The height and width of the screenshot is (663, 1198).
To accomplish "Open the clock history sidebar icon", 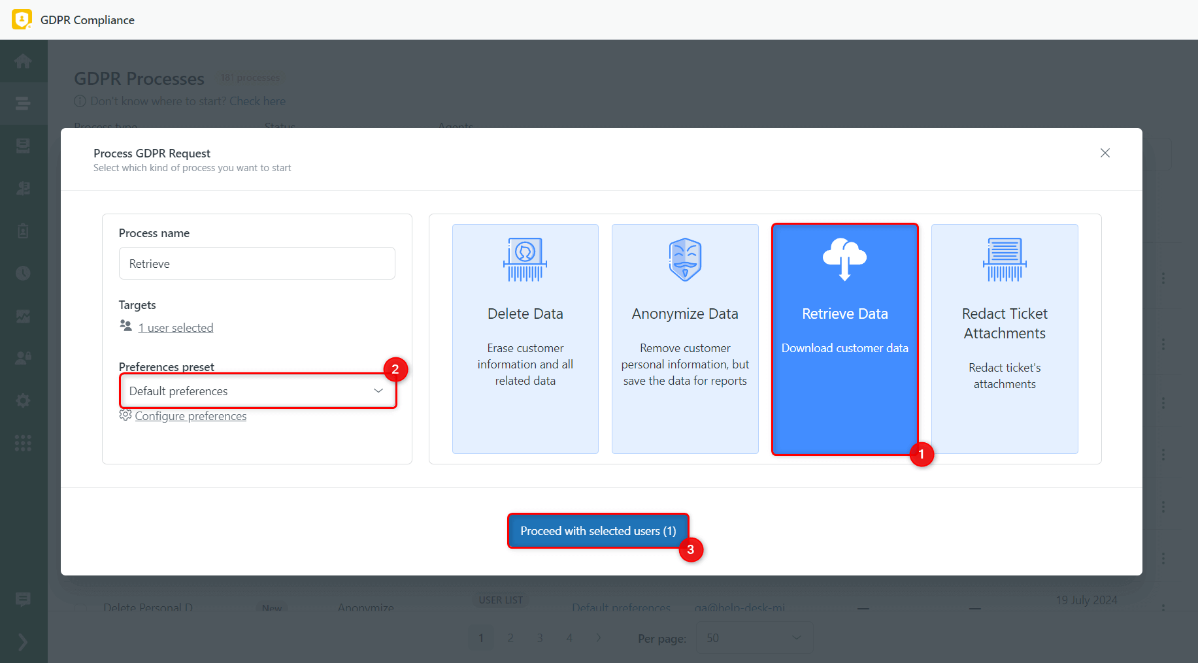I will [23, 273].
